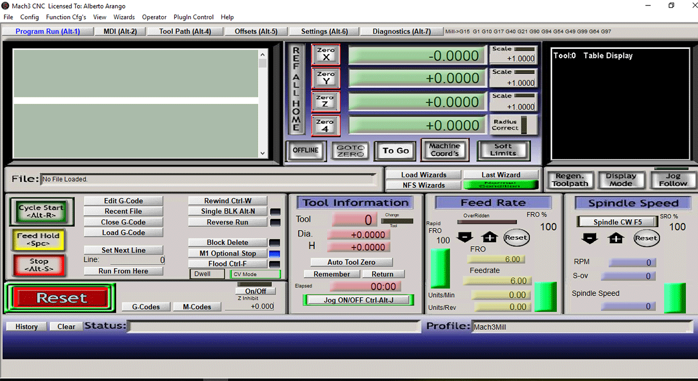698x381 pixels.
Task: Click the red Stop button
Action: 39,265
